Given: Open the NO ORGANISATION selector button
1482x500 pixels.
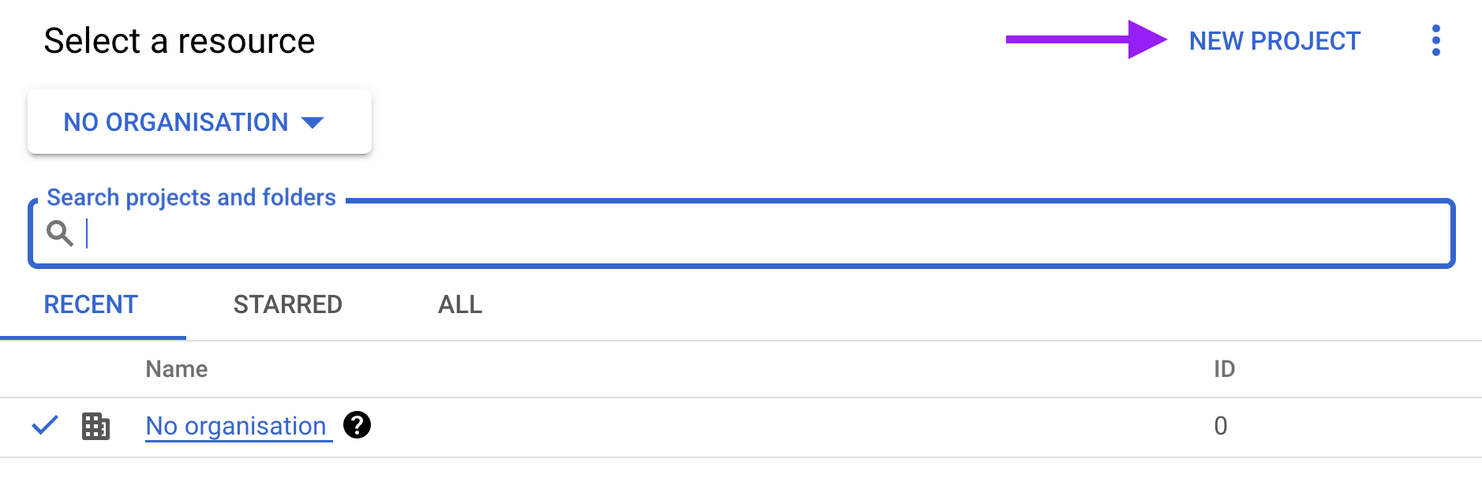Looking at the screenshot, I should click(x=200, y=121).
